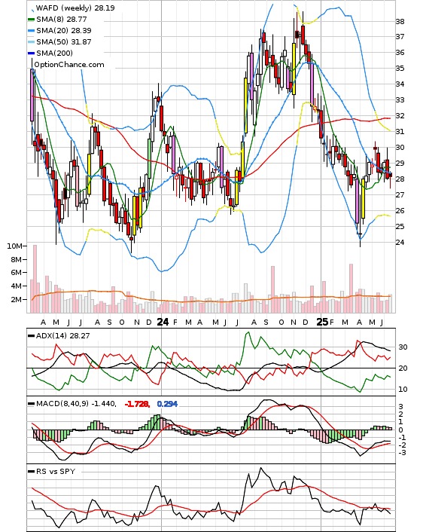This screenshot has height=532, width=426.
Task: Click the green SMA(8) legend swatch
Action: (x=31, y=20)
